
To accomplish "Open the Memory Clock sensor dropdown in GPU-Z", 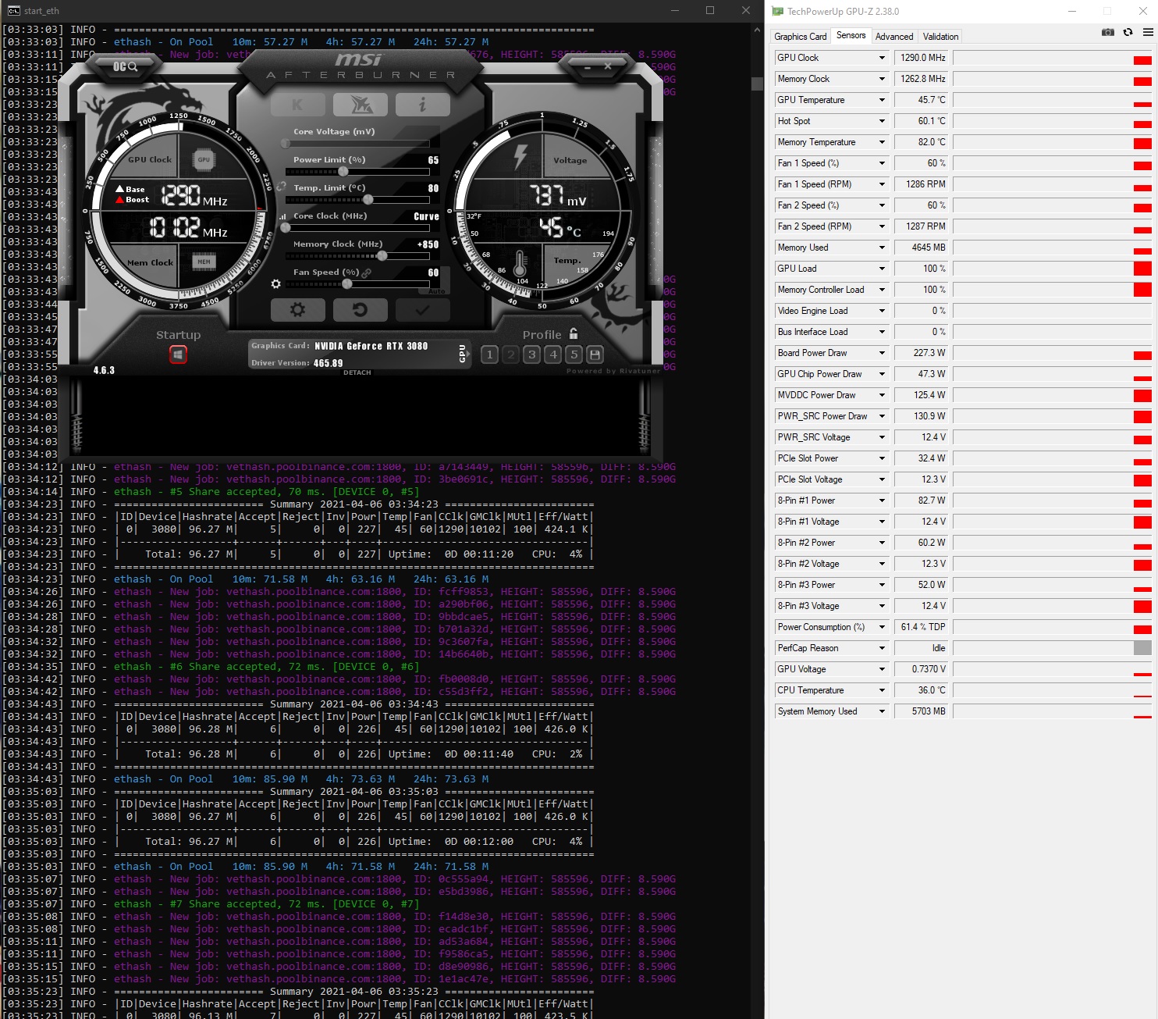I will (883, 79).
